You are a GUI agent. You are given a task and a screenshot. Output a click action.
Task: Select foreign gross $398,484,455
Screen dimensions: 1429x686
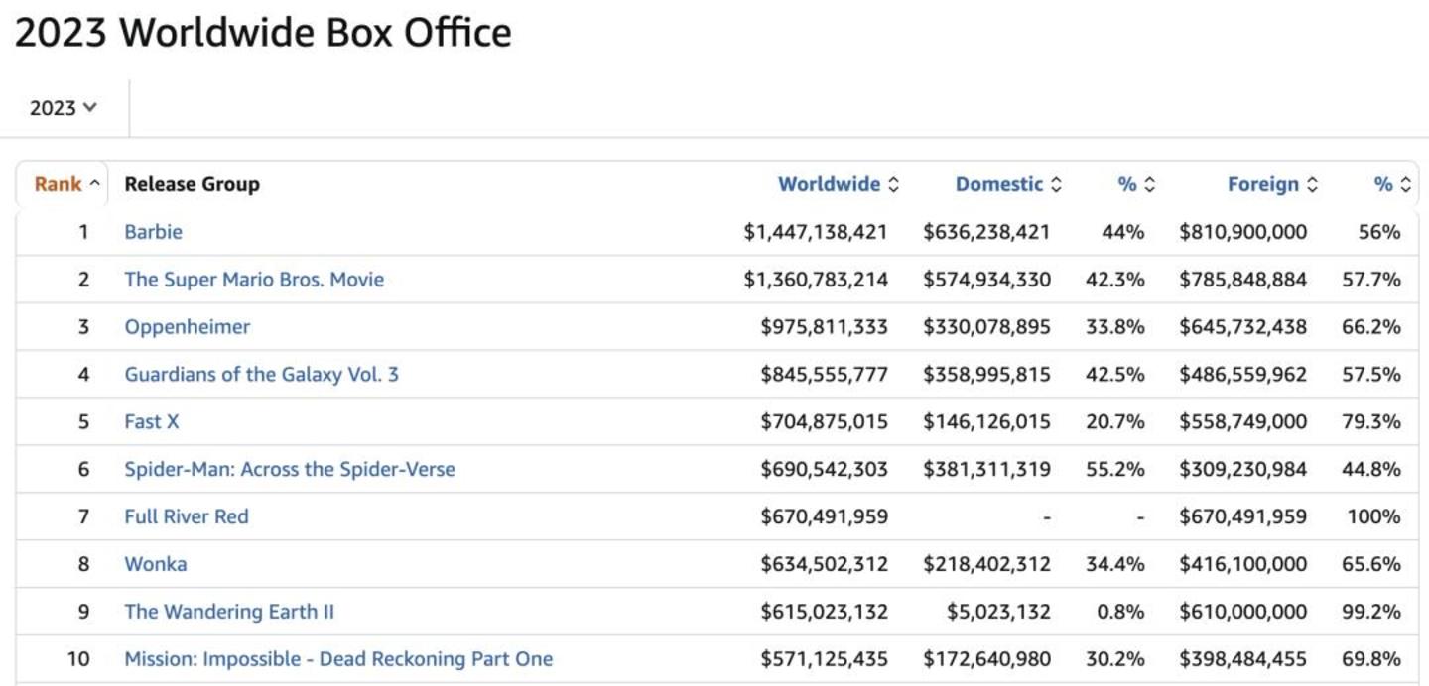click(1243, 660)
